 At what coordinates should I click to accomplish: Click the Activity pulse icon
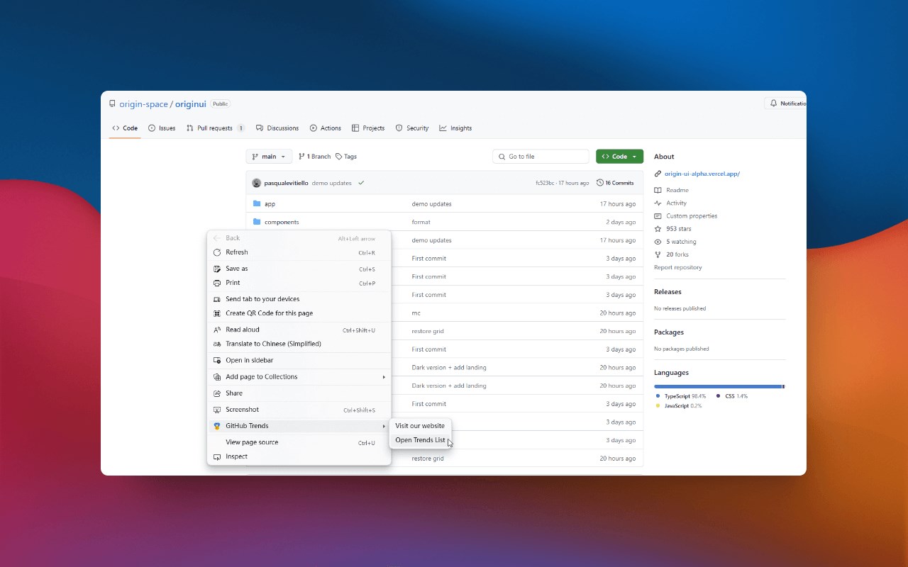(x=658, y=203)
